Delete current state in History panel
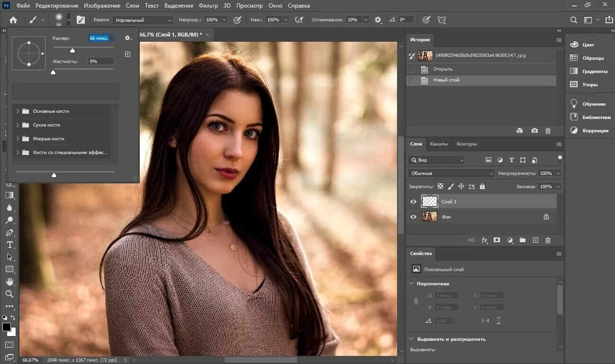Viewport: 615px width, 364px height. 548,130
